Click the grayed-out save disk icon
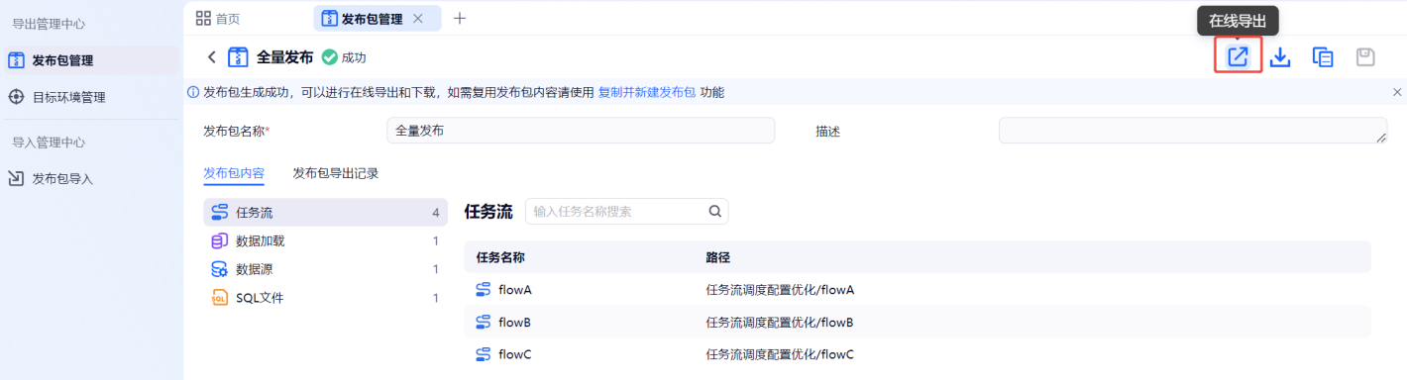1407x380 pixels. click(x=1365, y=57)
